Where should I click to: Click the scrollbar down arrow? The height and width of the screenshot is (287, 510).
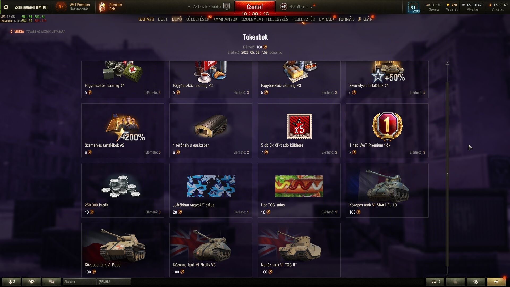[x=447, y=276]
